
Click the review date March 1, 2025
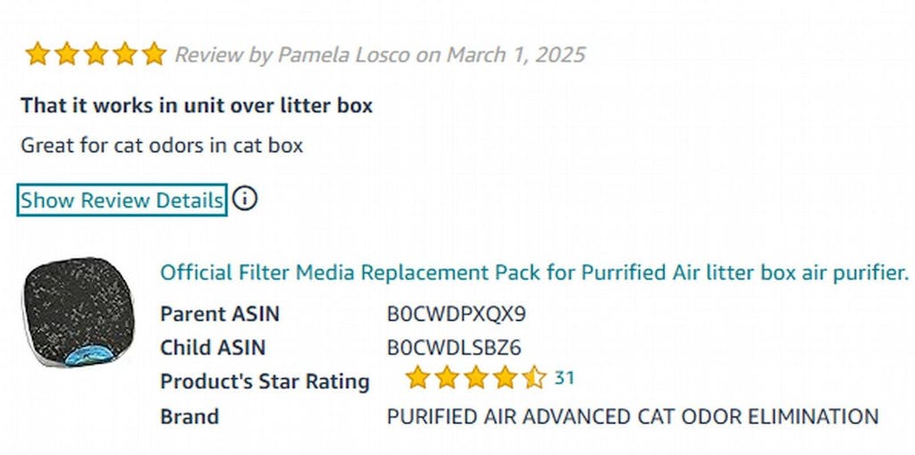(516, 55)
